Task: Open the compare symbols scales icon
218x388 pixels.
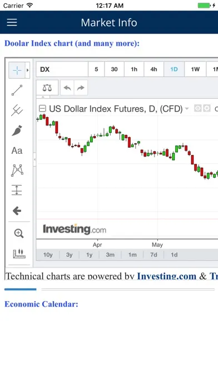Action: click(x=47, y=88)
